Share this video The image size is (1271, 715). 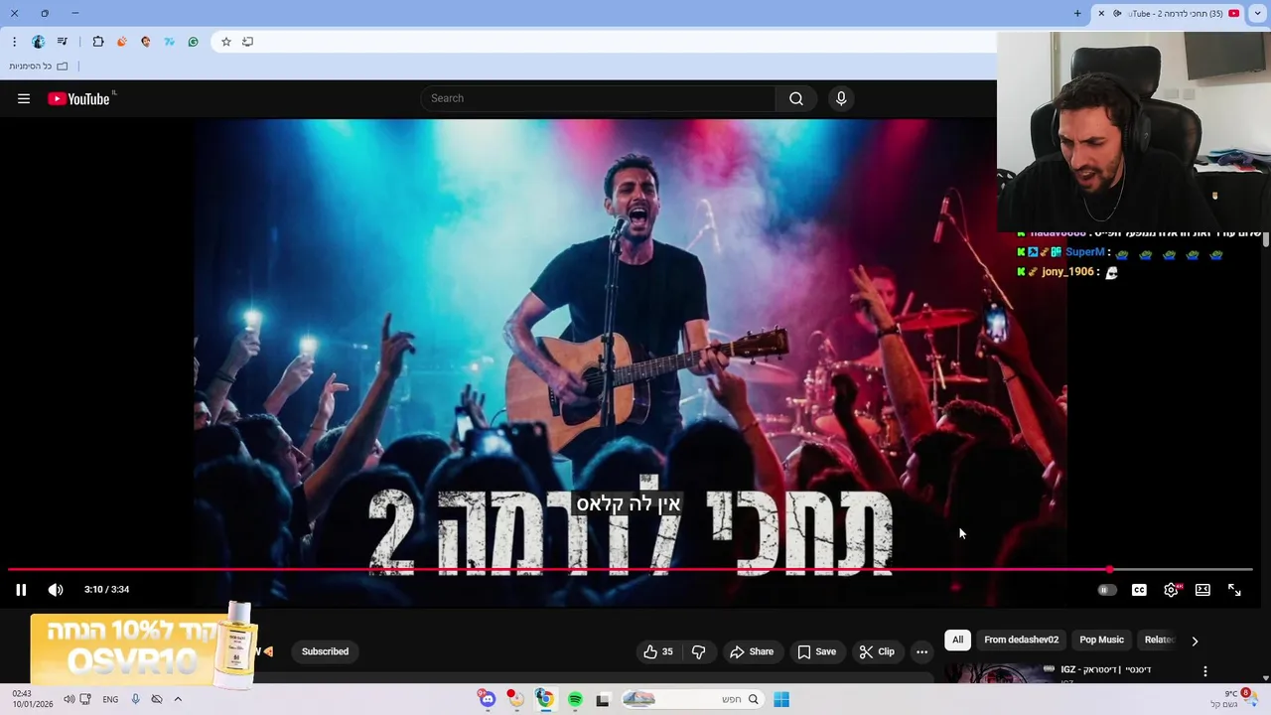pos(752,651)
